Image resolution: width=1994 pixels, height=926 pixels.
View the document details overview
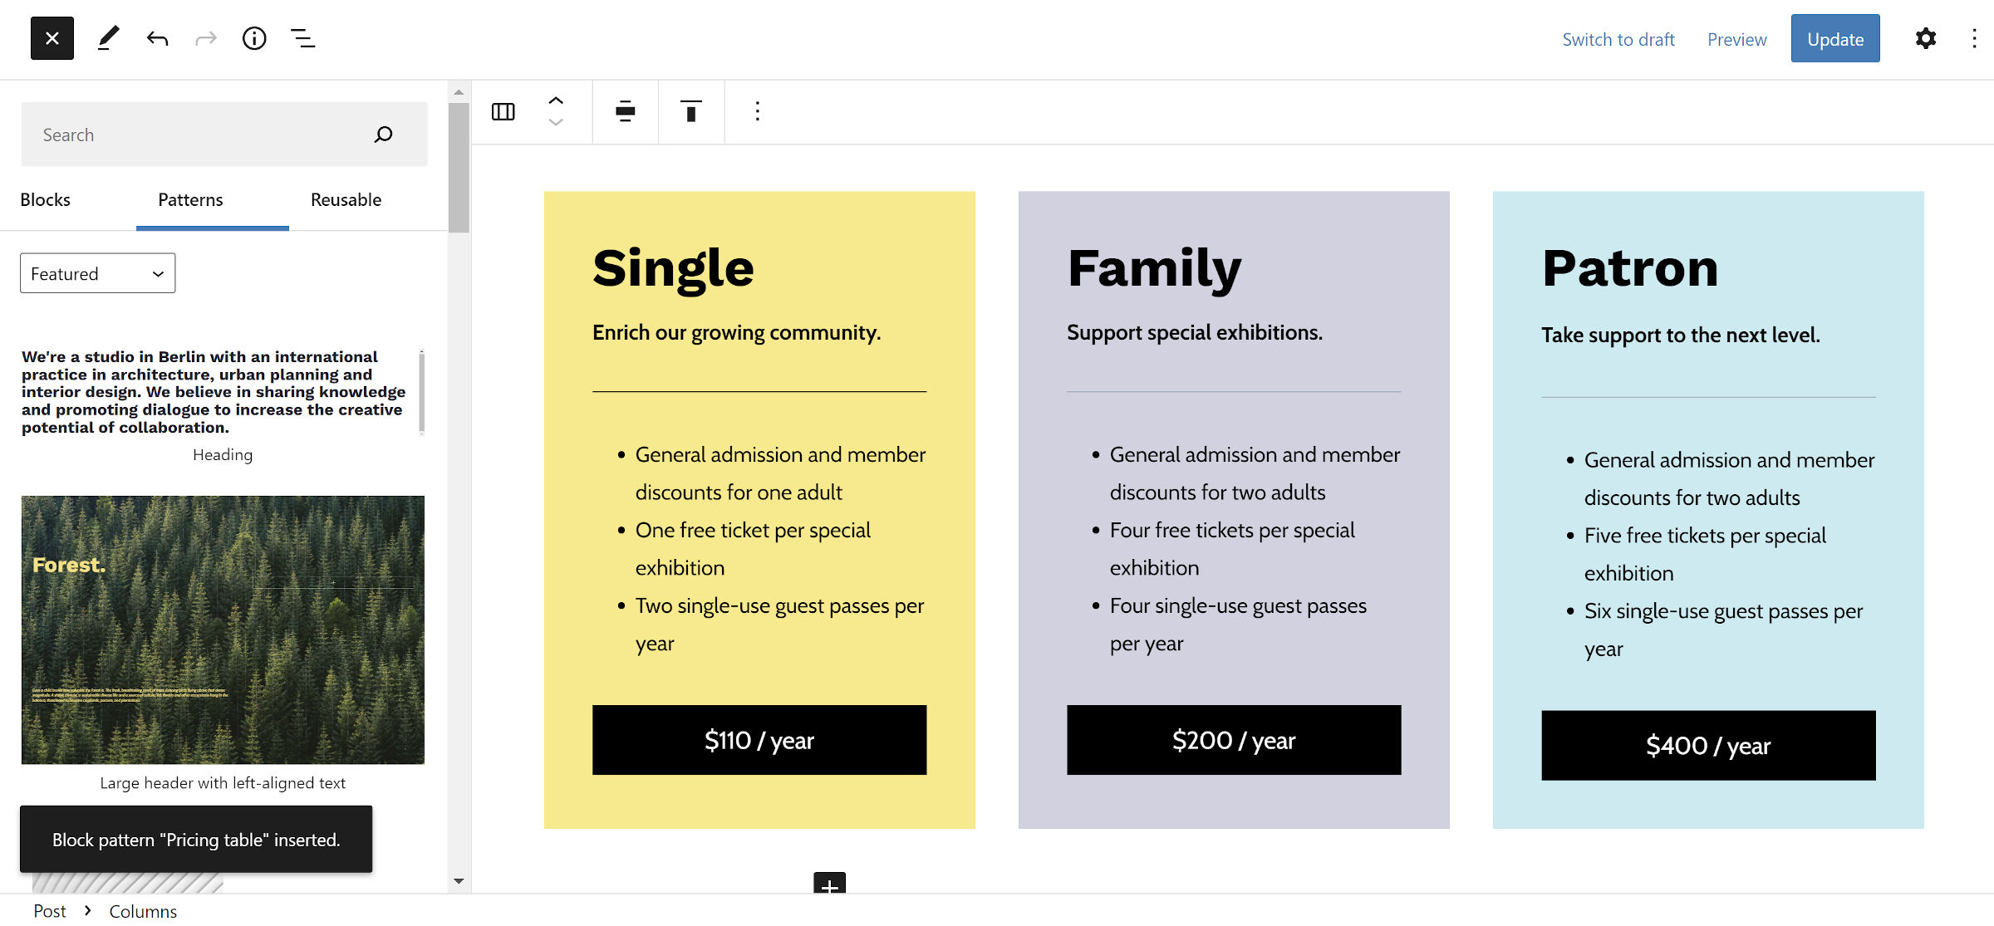tap(254, 38)
